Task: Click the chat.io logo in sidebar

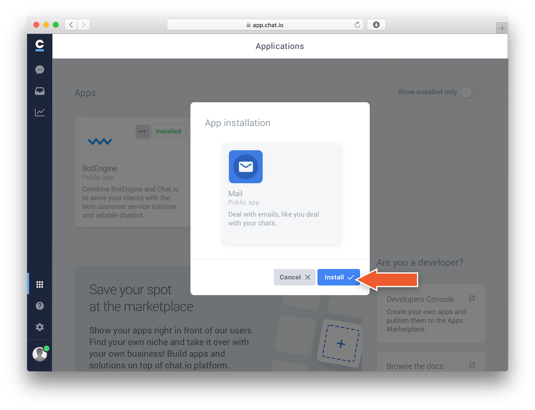Action: [x=40, y=45]
